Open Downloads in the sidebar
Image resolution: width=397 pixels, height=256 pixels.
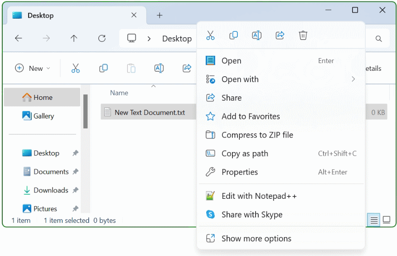[x=51, y=190]
